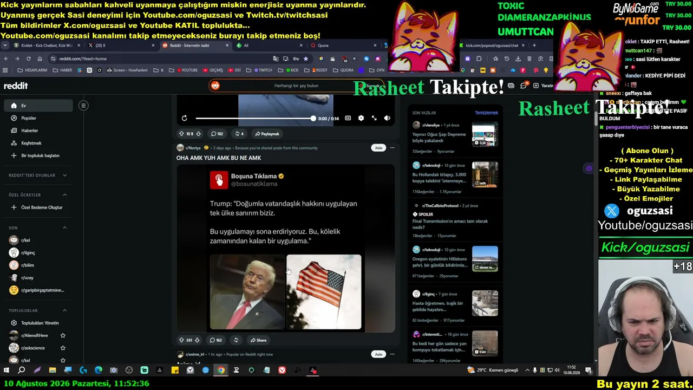Open Popüler in the sidebar
The height and width of the screenshot is (390, 693).
click(x=38, y=118)
